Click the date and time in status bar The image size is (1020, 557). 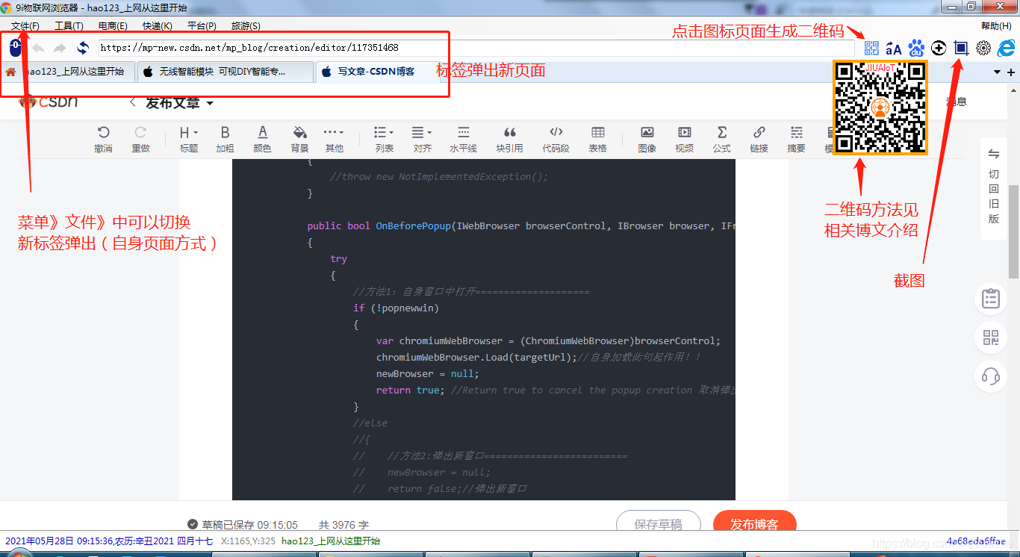[109, 541]
